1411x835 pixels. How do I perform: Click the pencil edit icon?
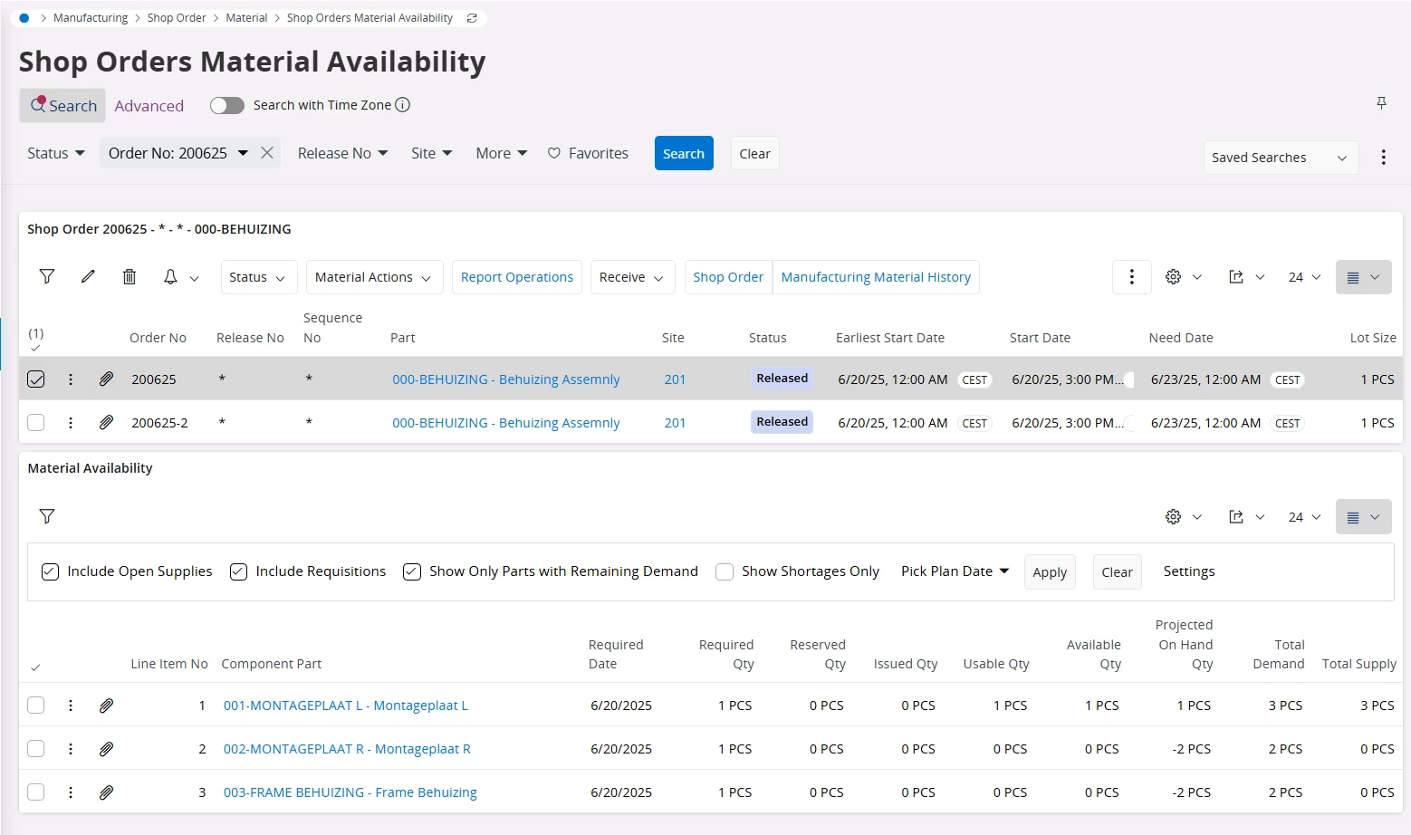[x=88, y=277]
